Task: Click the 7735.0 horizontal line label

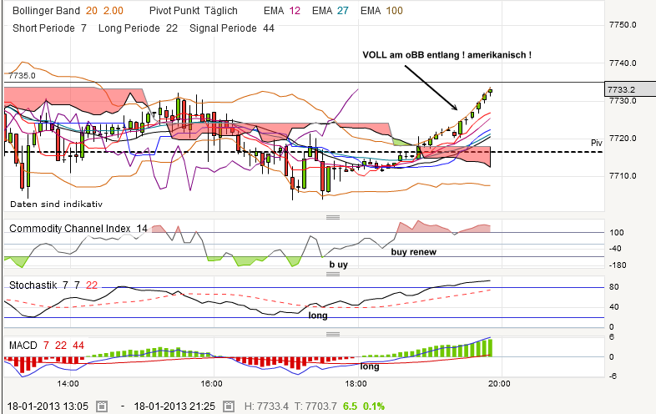Action: (x=22, y=76)
